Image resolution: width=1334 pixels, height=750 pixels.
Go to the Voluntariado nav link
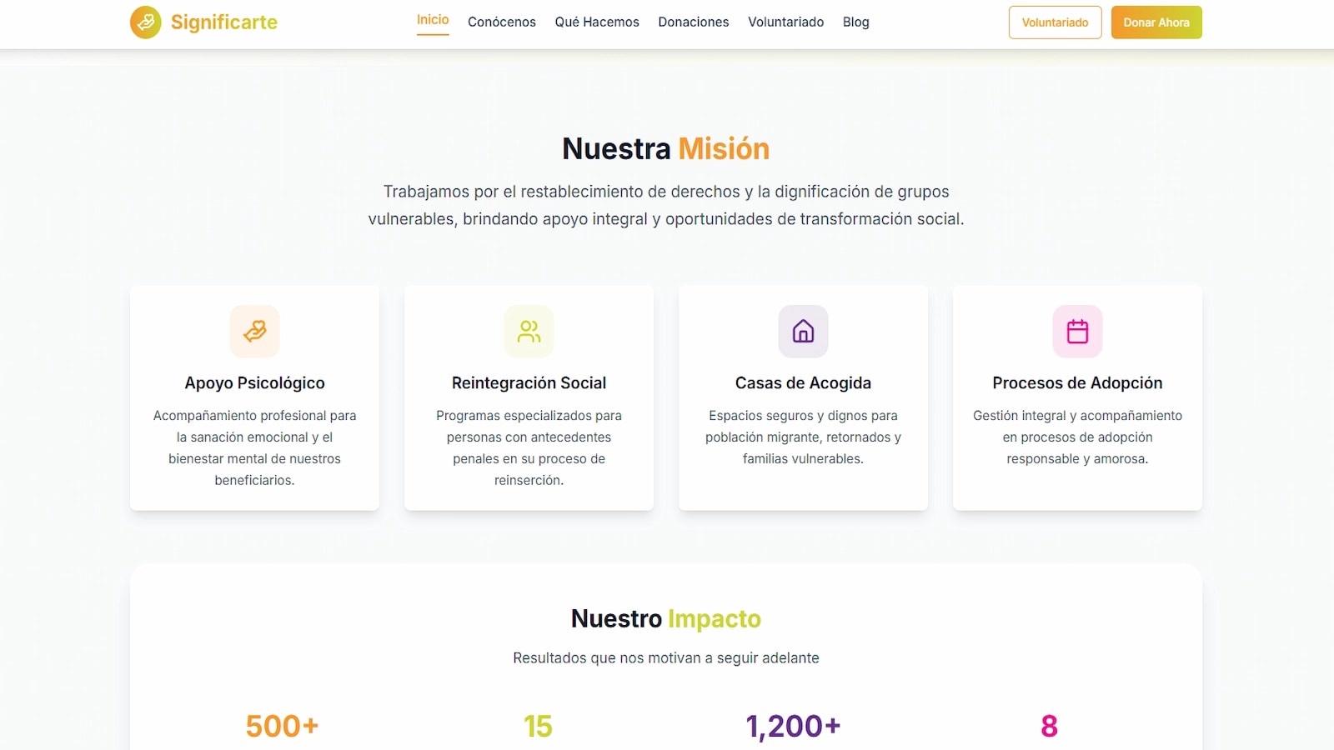786,22
